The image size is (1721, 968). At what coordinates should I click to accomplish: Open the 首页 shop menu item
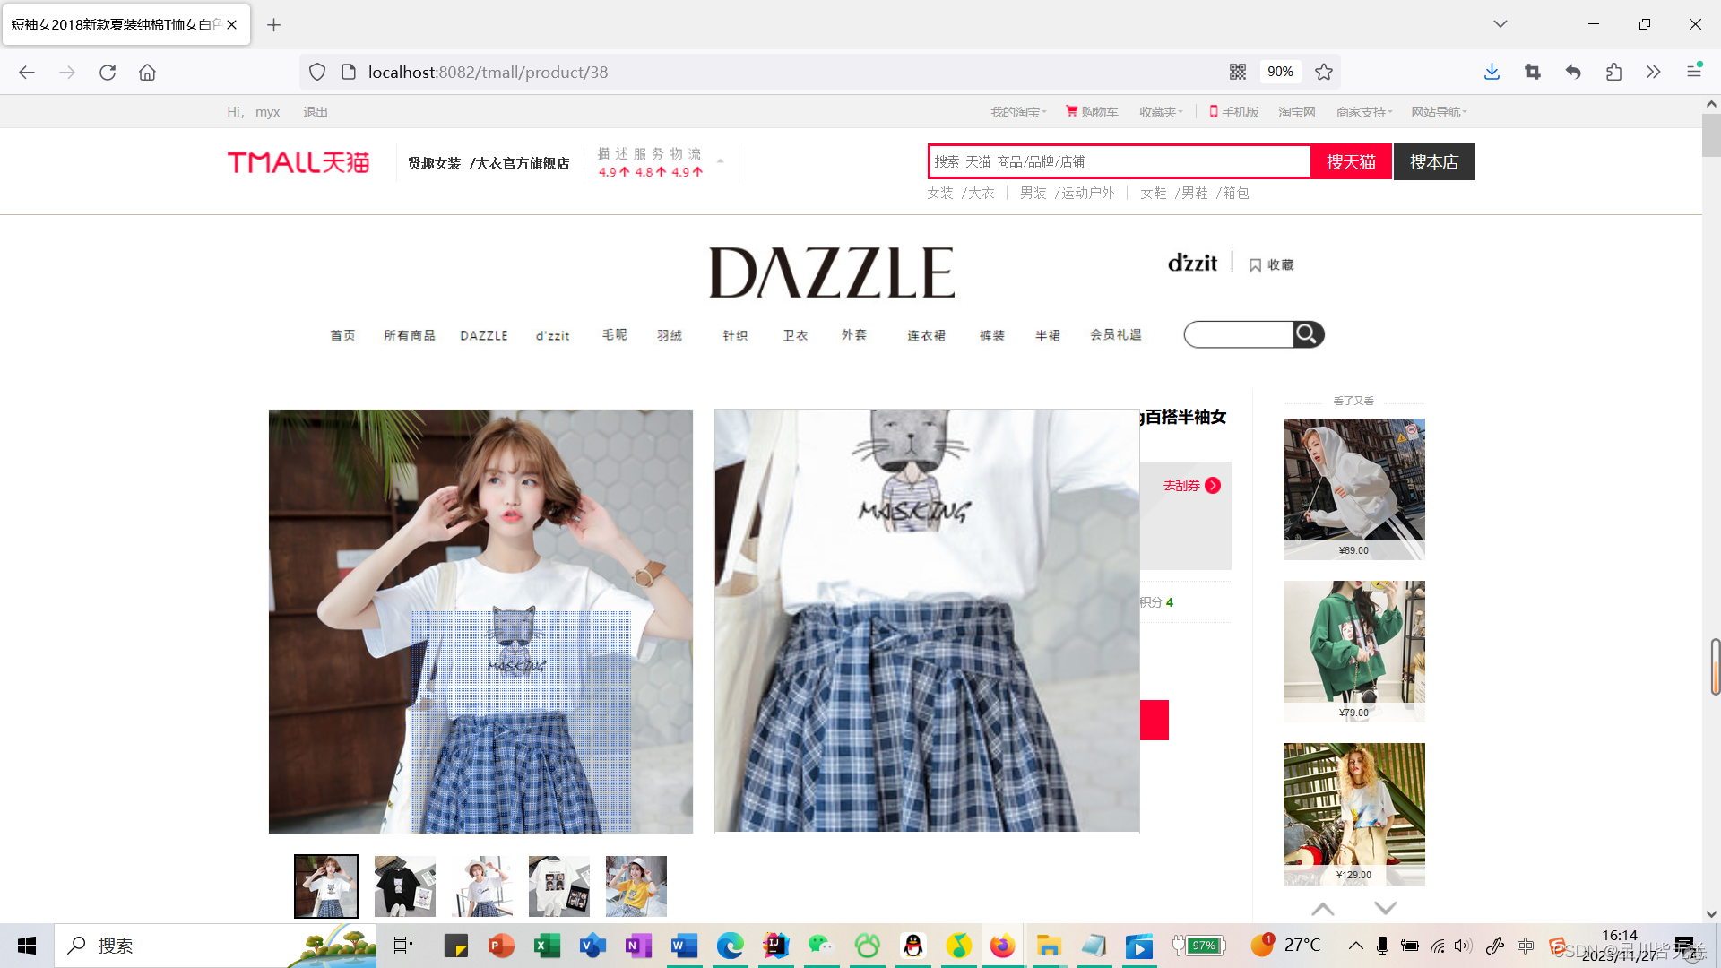(x=342, y=335)
